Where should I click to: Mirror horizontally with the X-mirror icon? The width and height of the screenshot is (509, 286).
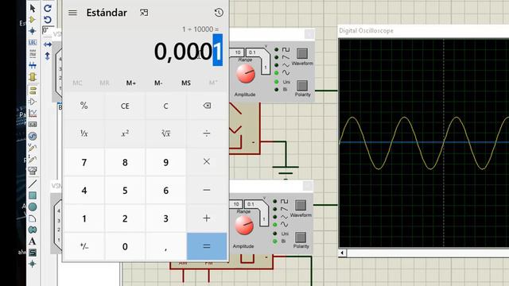[48, 44]
